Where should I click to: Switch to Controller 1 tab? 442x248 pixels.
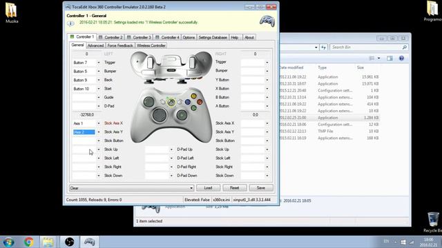[x=81, y=37]
